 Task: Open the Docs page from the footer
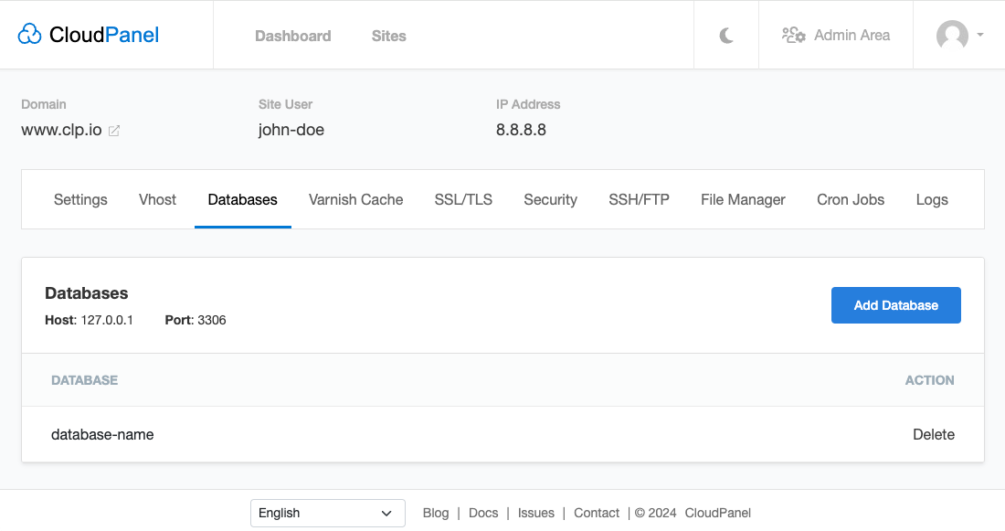(483, 513)
